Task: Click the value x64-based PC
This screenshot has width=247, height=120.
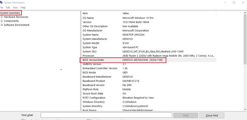Action: [x=131, y=47]
